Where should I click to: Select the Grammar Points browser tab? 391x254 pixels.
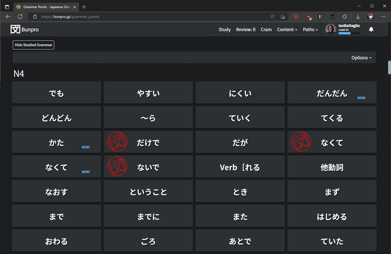pyautogui.click(x=46, y=7)
